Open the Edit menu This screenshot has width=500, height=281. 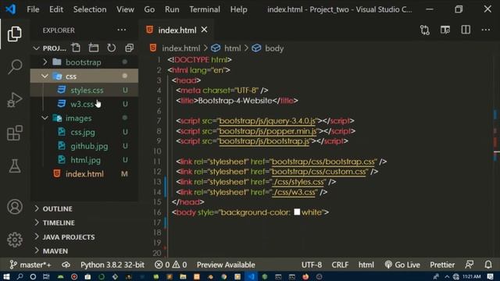click(x=56, y=9)
